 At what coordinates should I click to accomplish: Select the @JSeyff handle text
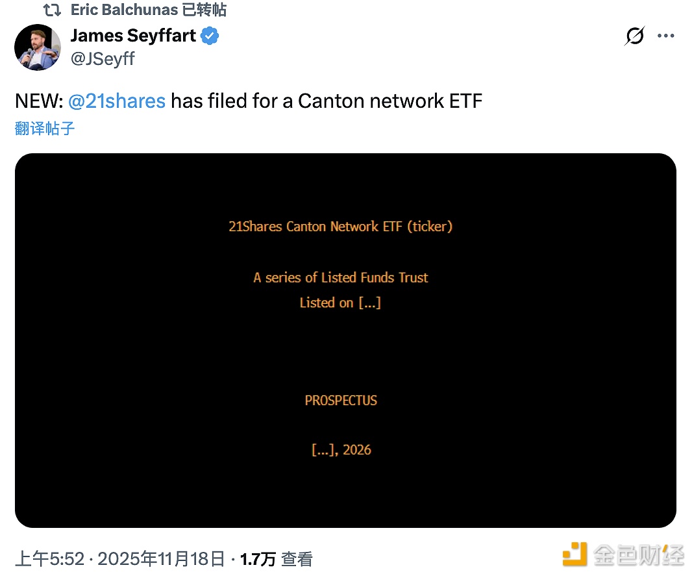click(102, 59)
